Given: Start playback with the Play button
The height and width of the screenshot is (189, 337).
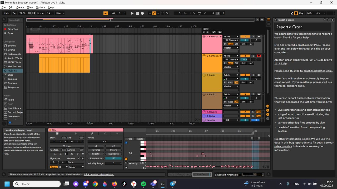Looking at the screenshot, I should tap(132, 13).
